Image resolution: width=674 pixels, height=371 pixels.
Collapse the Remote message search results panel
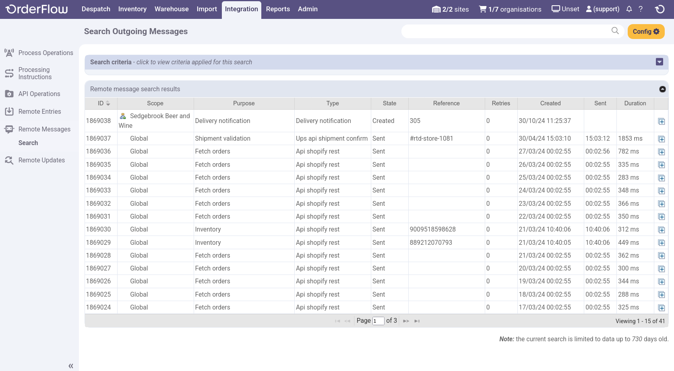point(662,89)
